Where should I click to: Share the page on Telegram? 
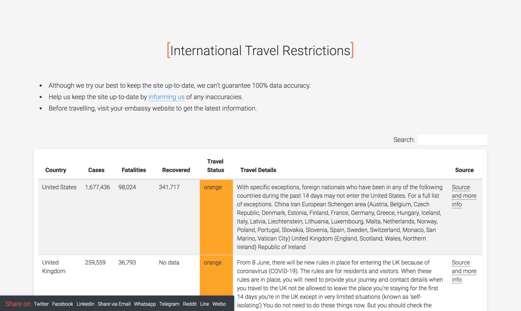169,304
